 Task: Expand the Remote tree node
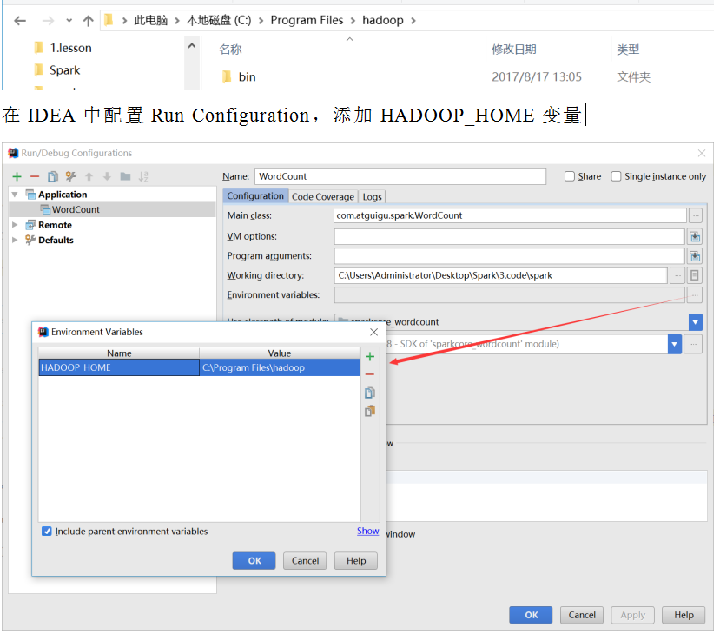[15, 225]
